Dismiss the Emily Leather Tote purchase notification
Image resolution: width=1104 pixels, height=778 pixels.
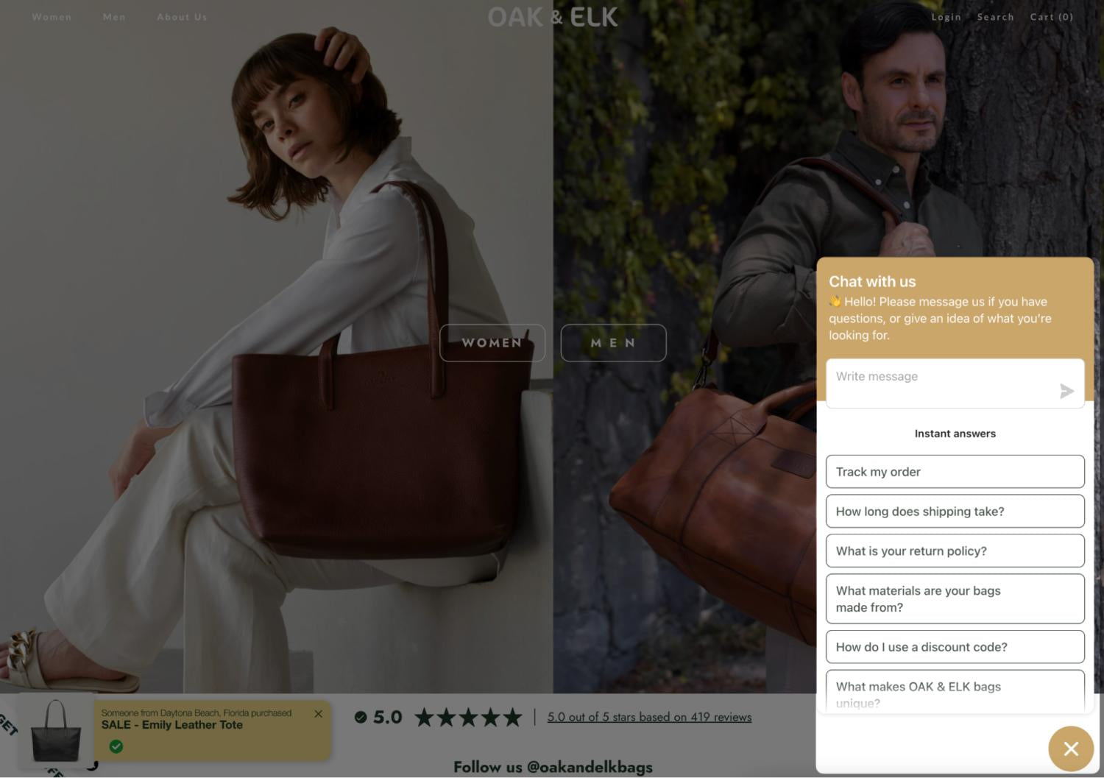pos(318,713)
